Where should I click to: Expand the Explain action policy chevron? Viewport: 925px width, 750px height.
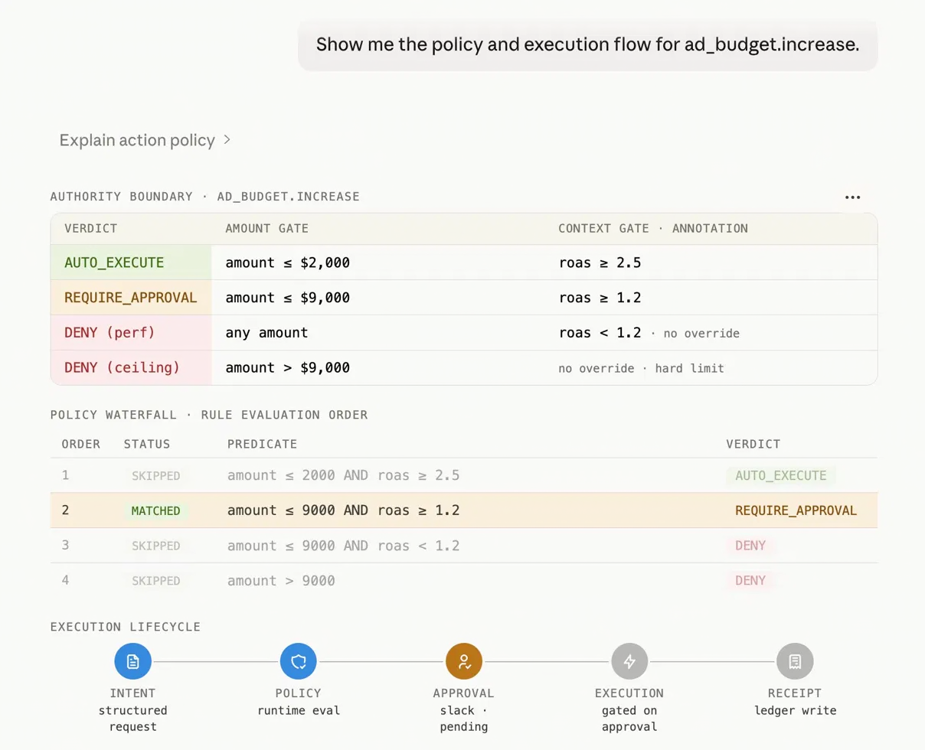(227, 140)
